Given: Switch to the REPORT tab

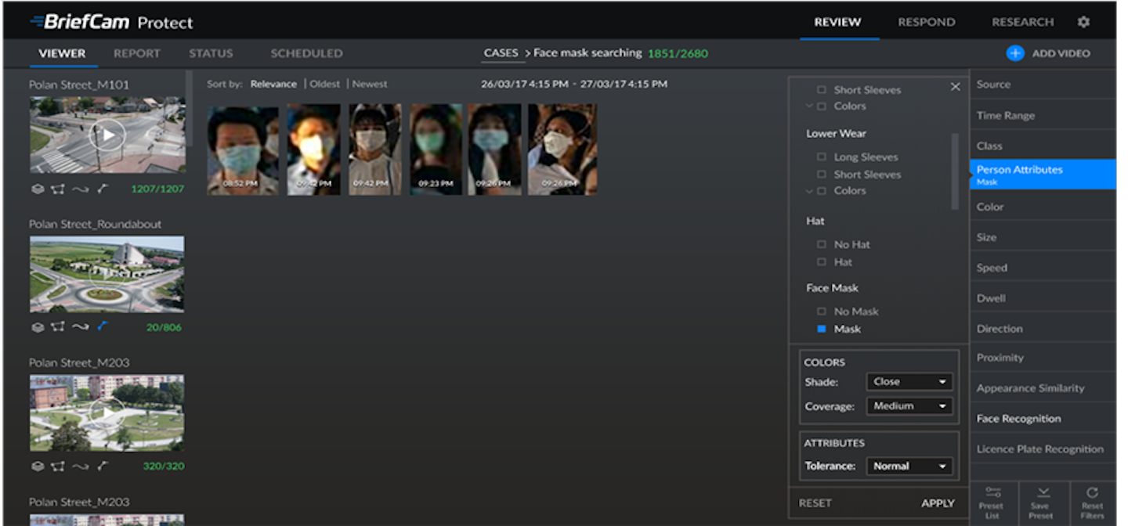Looking at the screenshot, I should tap(136, 53).
